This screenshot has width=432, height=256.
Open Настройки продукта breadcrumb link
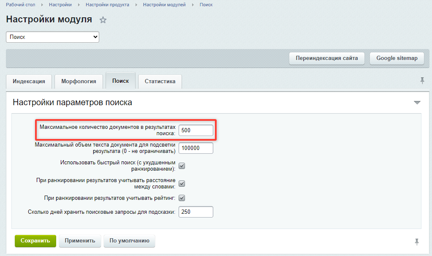107,5
